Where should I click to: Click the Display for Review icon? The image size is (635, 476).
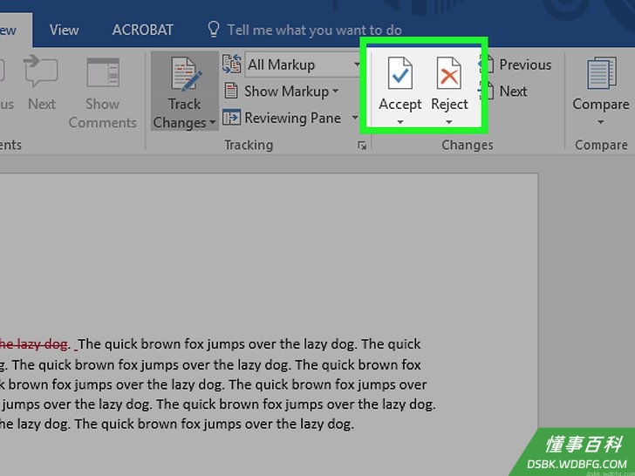point(232,65)
